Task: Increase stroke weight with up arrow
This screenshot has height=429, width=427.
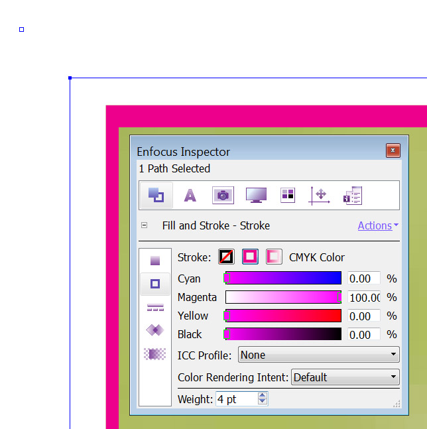Action: pyautogui.click(x=263, y=395)
